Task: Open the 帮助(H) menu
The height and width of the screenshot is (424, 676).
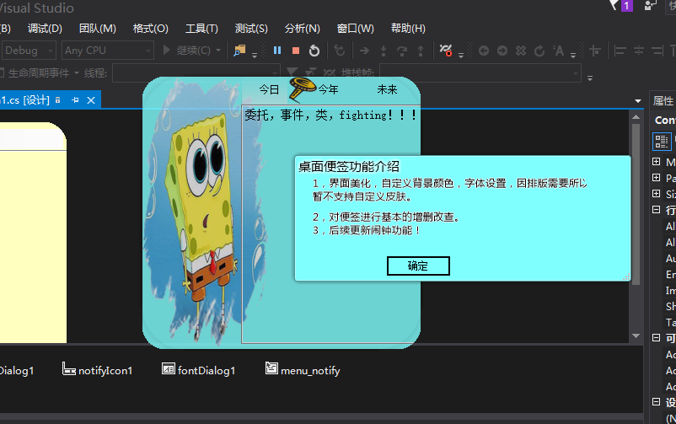Action: point(408,29)
